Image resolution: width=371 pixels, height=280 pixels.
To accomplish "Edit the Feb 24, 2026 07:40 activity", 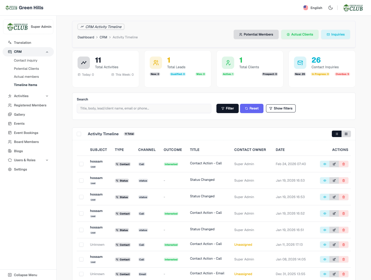I will (x=334, y=164).
